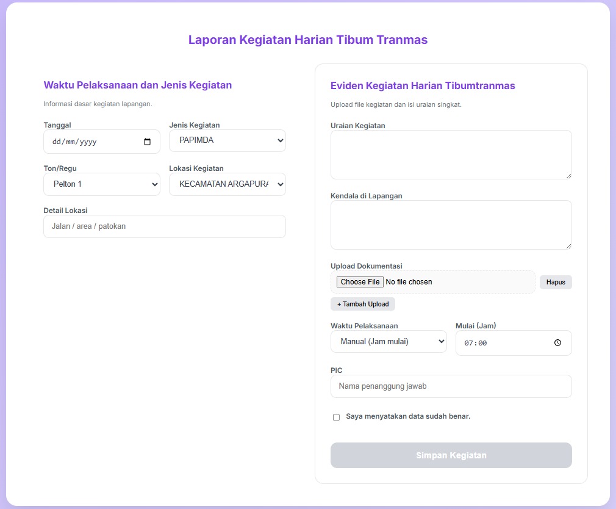Open the calendar picker in Tanggal field
The width and height of the screenshot is (616, 509).
pyautogui.click(x=147, y=141)
